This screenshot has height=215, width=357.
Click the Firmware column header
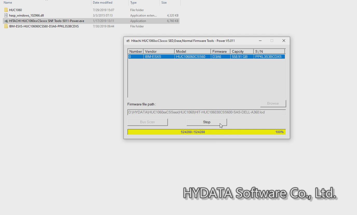tap(221, 51)
